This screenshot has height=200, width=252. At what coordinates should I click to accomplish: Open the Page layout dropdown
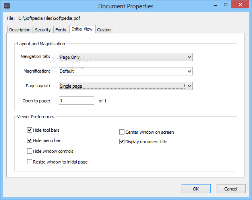click(x=126, y=86)
